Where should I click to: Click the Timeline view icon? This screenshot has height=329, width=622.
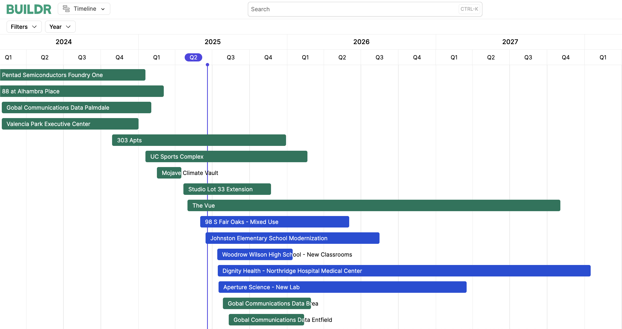click(x=66, y=9)
